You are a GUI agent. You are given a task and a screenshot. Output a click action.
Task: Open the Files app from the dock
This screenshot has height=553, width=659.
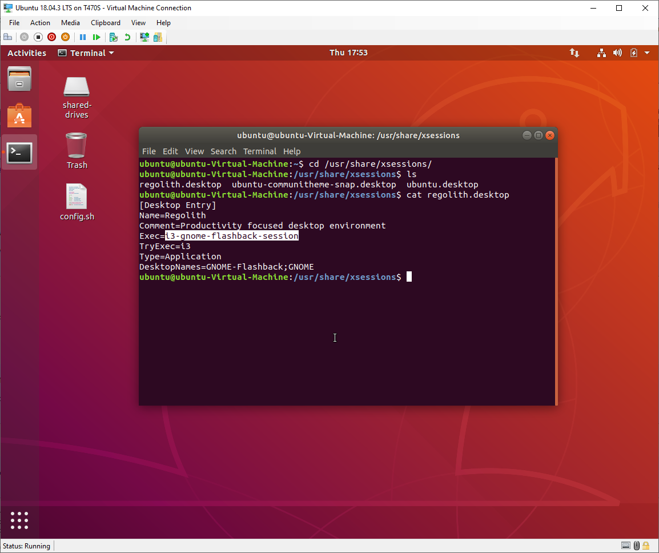tap(19, 78)
